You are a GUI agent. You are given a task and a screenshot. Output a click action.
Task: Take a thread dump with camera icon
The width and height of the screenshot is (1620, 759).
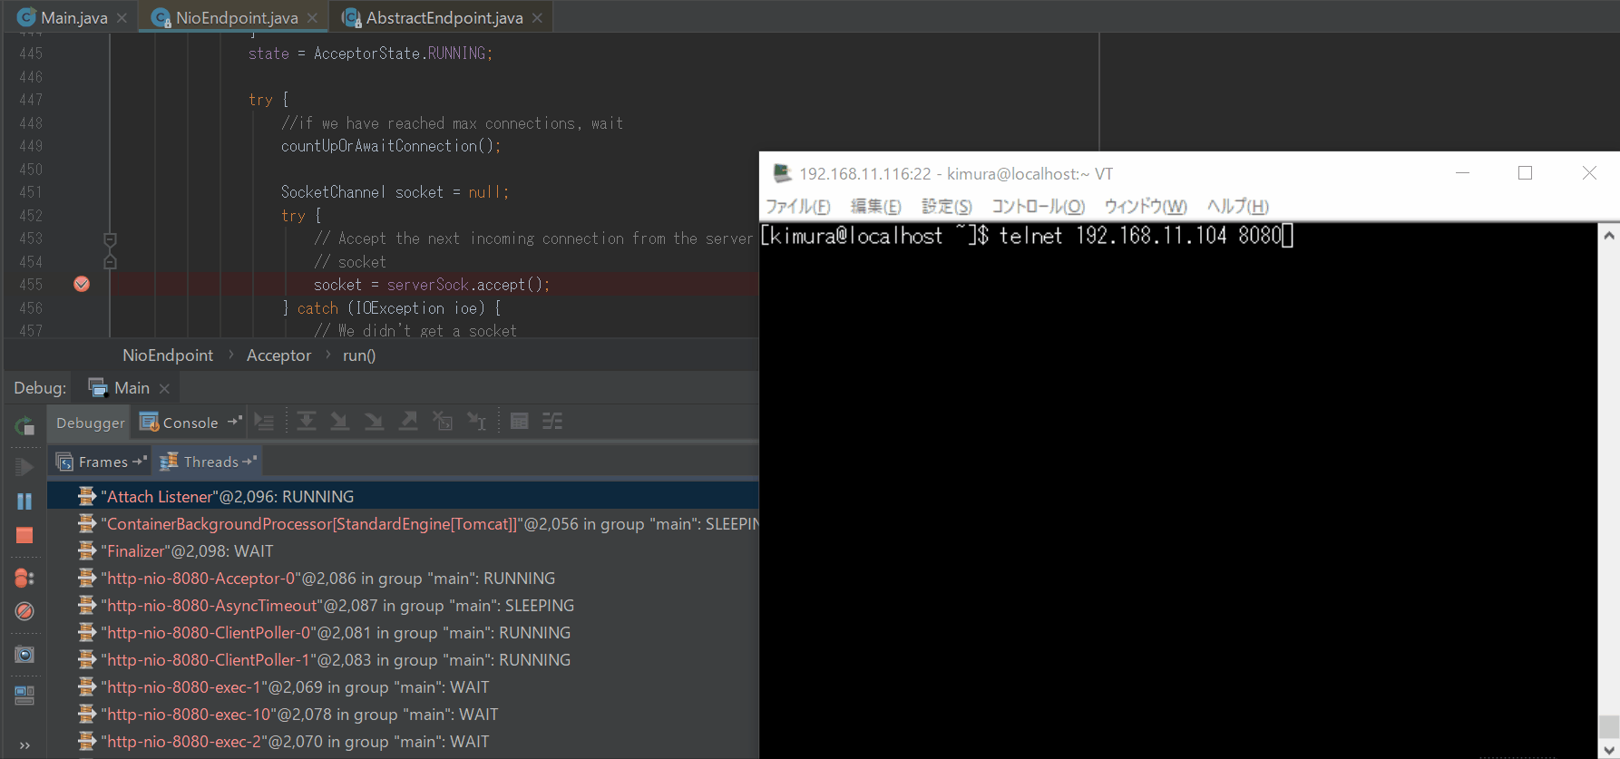click(x=24, y=655)
